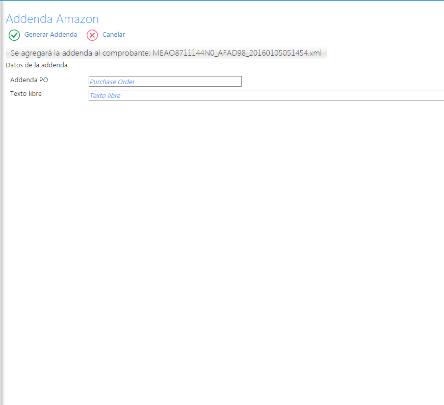444x405 pixels.
Task: Click the Datos de la addenda label
Action: point(37,65)
